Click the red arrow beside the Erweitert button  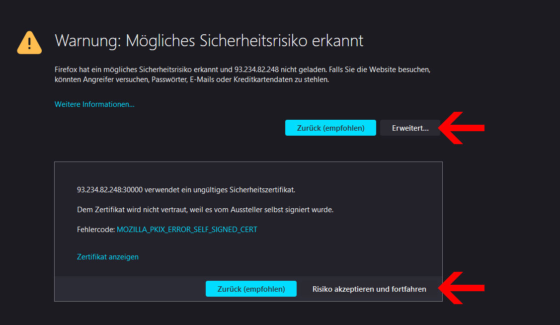point(463,128)
